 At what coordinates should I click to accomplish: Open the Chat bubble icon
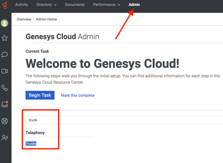tap(5, 55)
